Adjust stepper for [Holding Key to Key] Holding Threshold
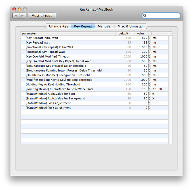Viewport: 193px width, 190px height. pyautogui.click(x=150, y=85)
